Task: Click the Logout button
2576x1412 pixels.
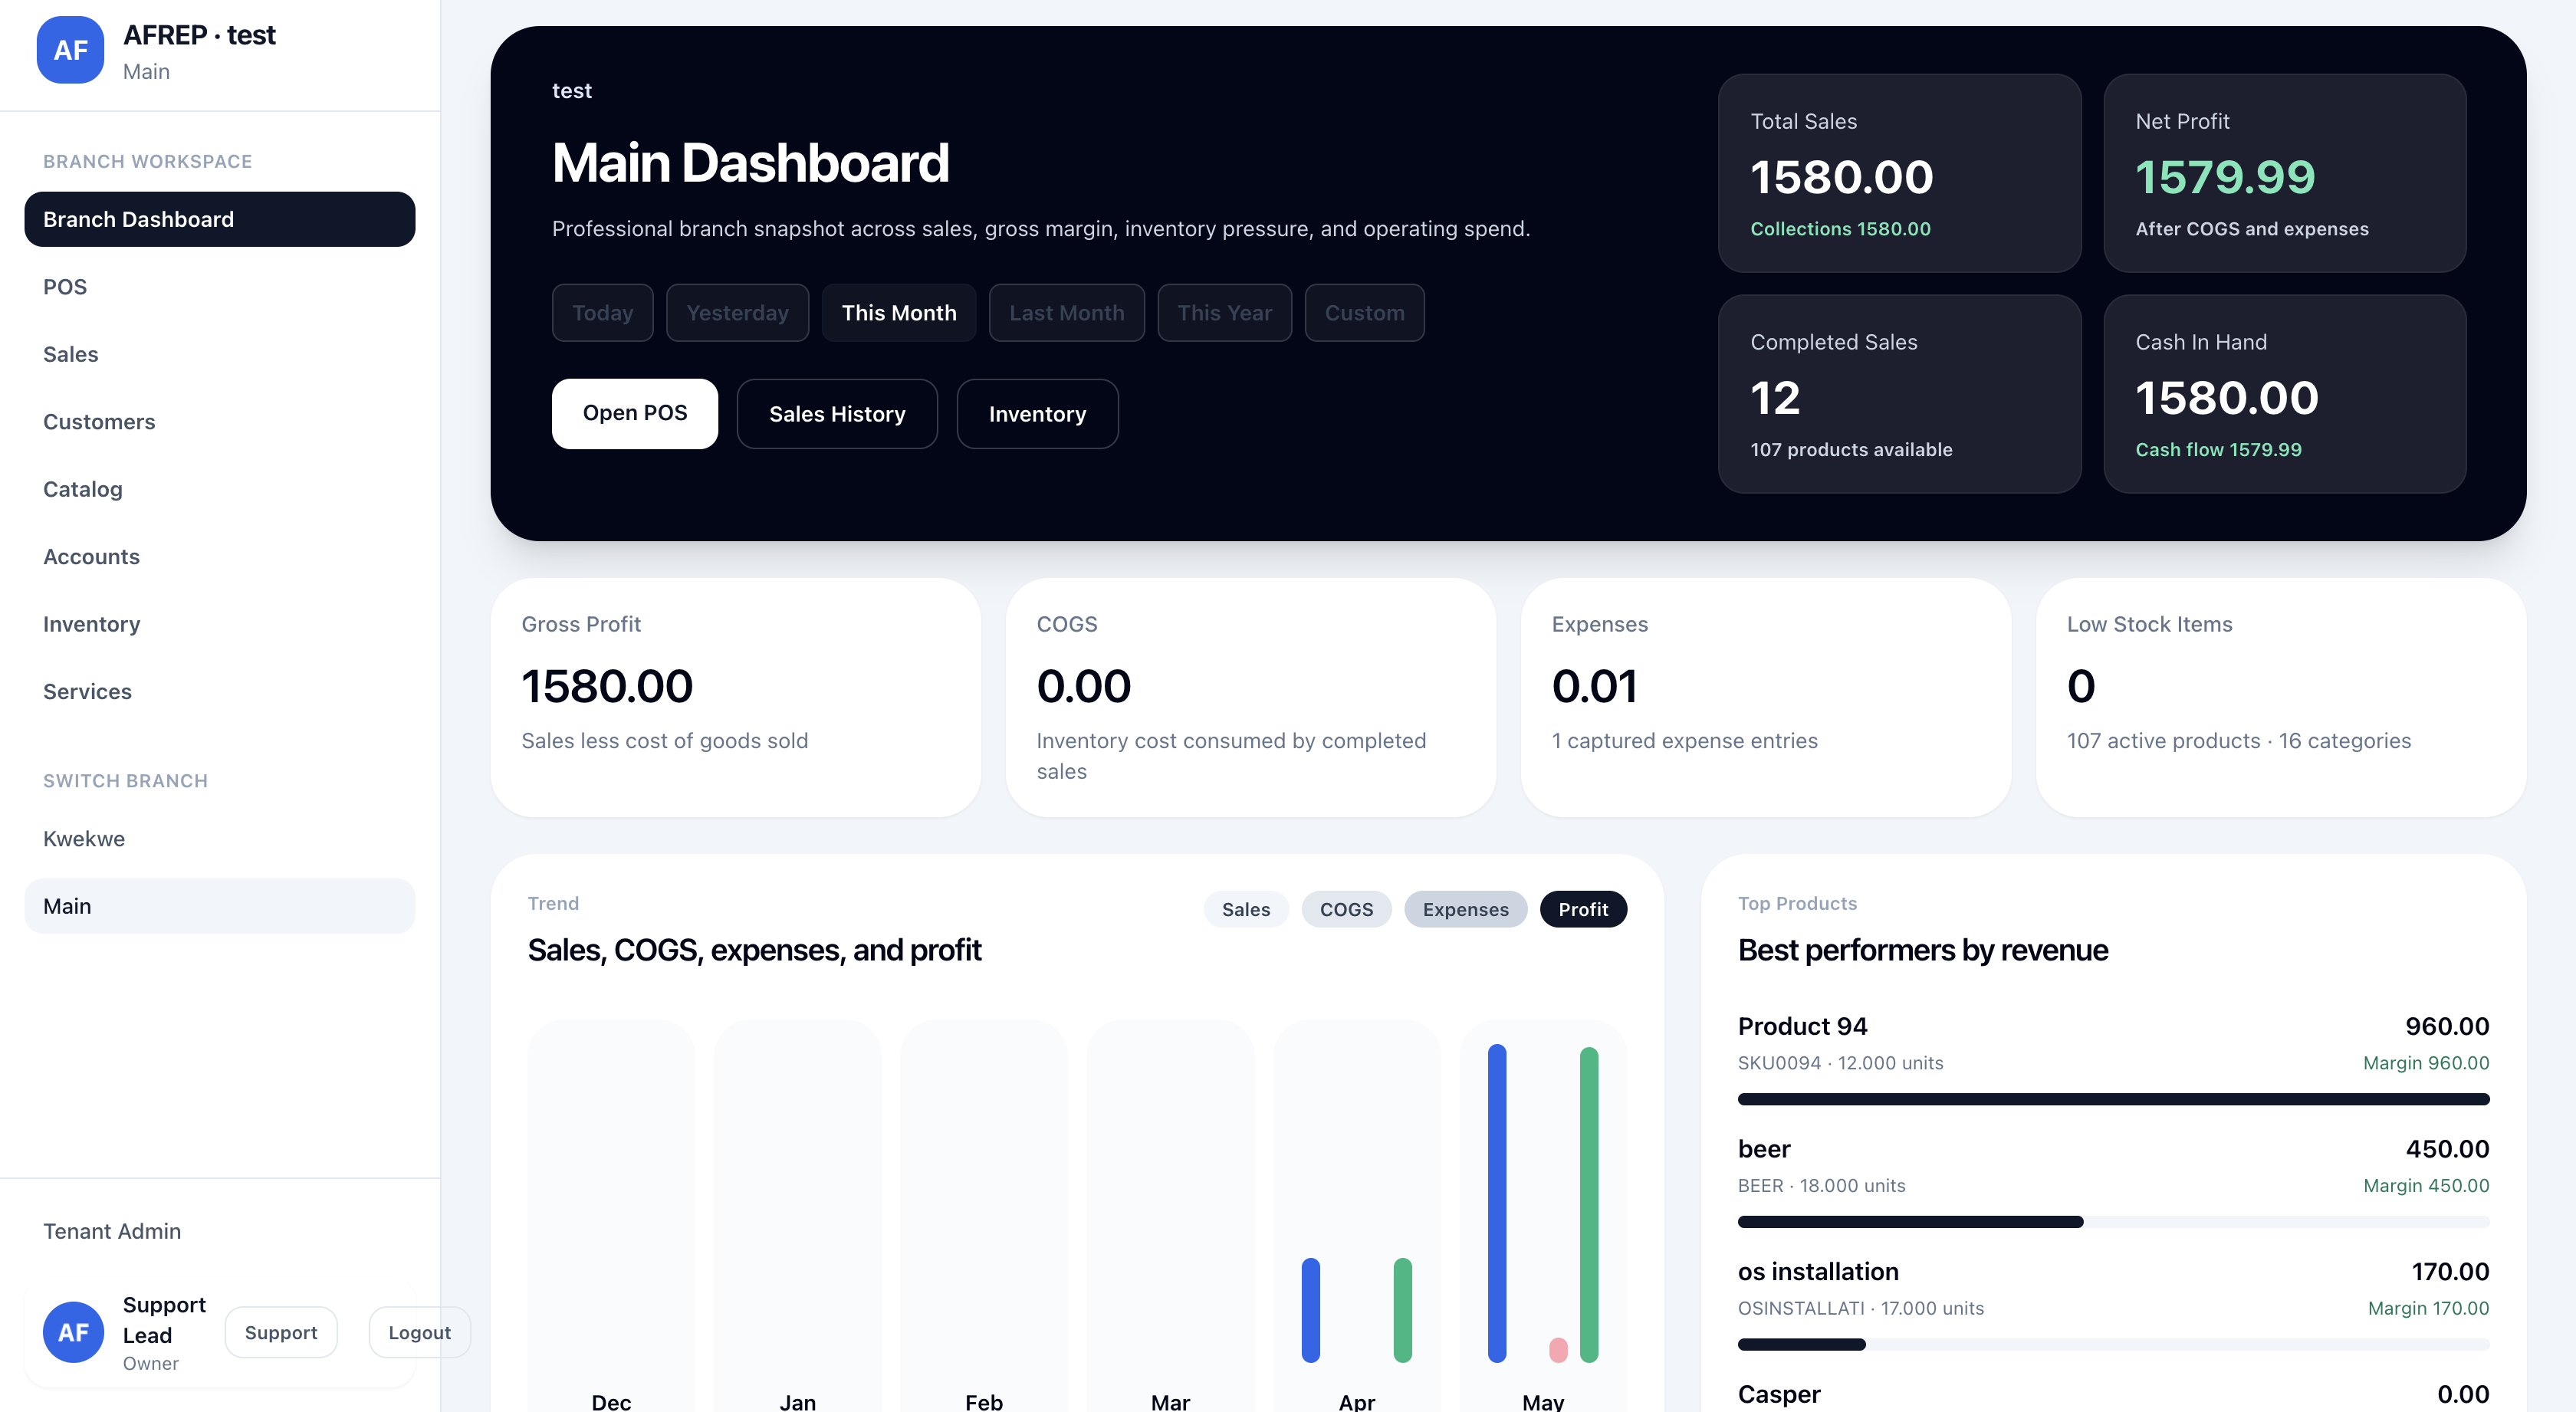Action: coord(419,1332)
